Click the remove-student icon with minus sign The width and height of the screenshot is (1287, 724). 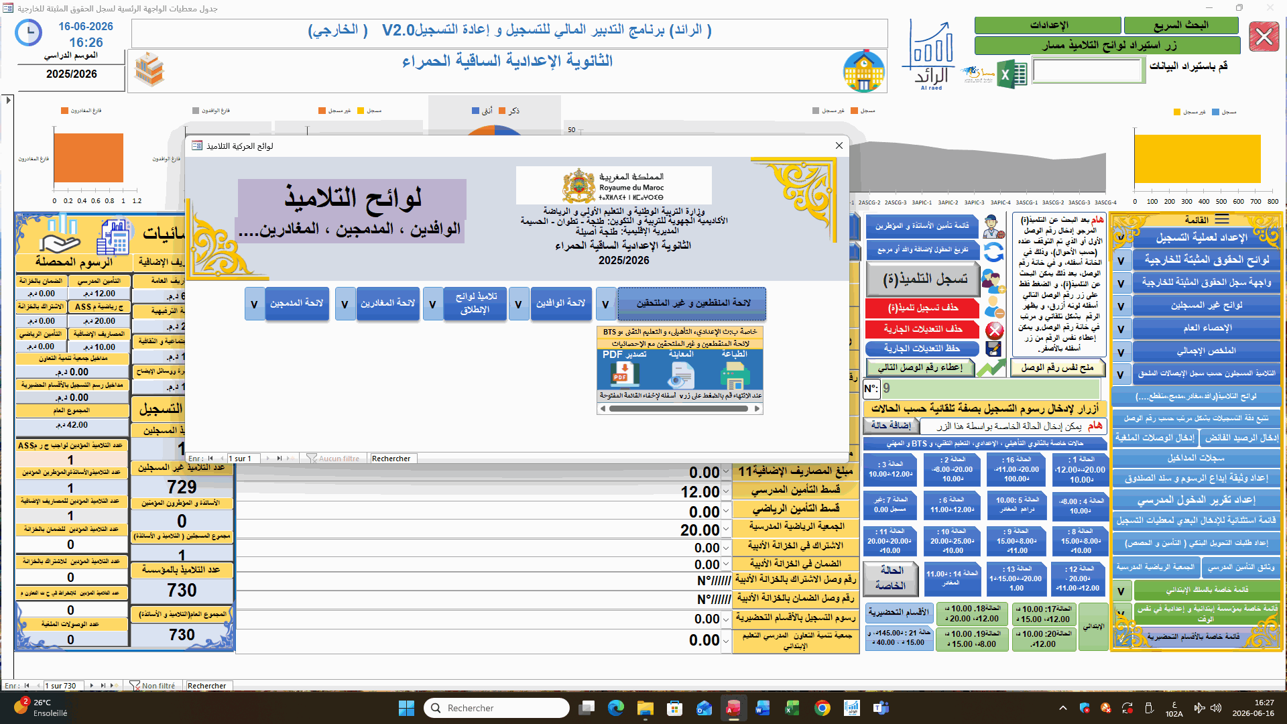(x=995, y=307)
